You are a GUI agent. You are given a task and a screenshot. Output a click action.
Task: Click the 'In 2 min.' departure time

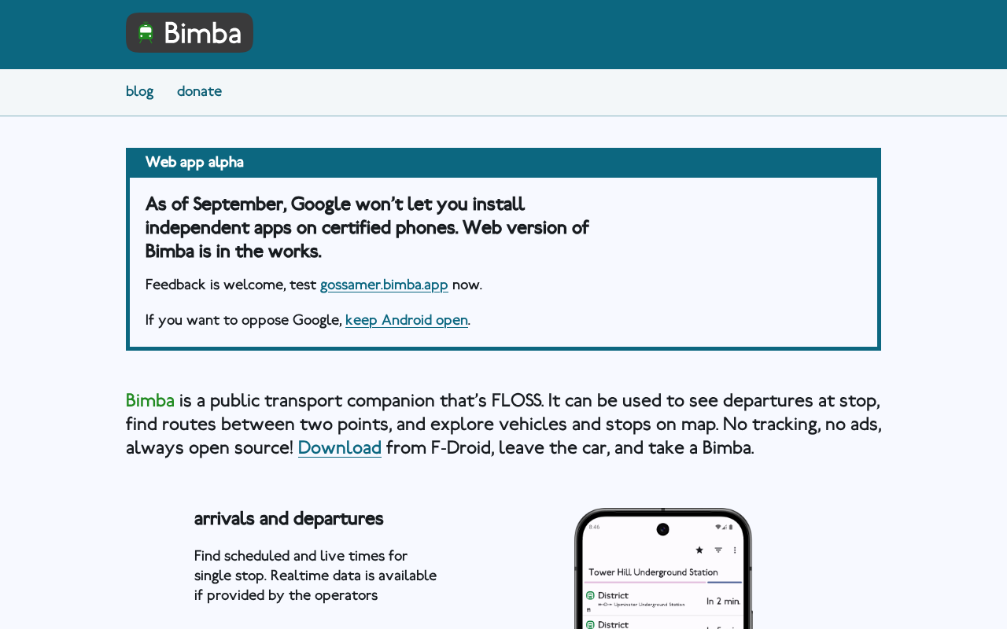(723, 601)
